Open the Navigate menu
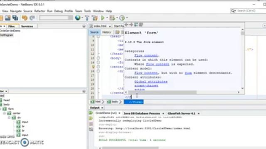This screenshot has height=149, width=266. point(16,11)
